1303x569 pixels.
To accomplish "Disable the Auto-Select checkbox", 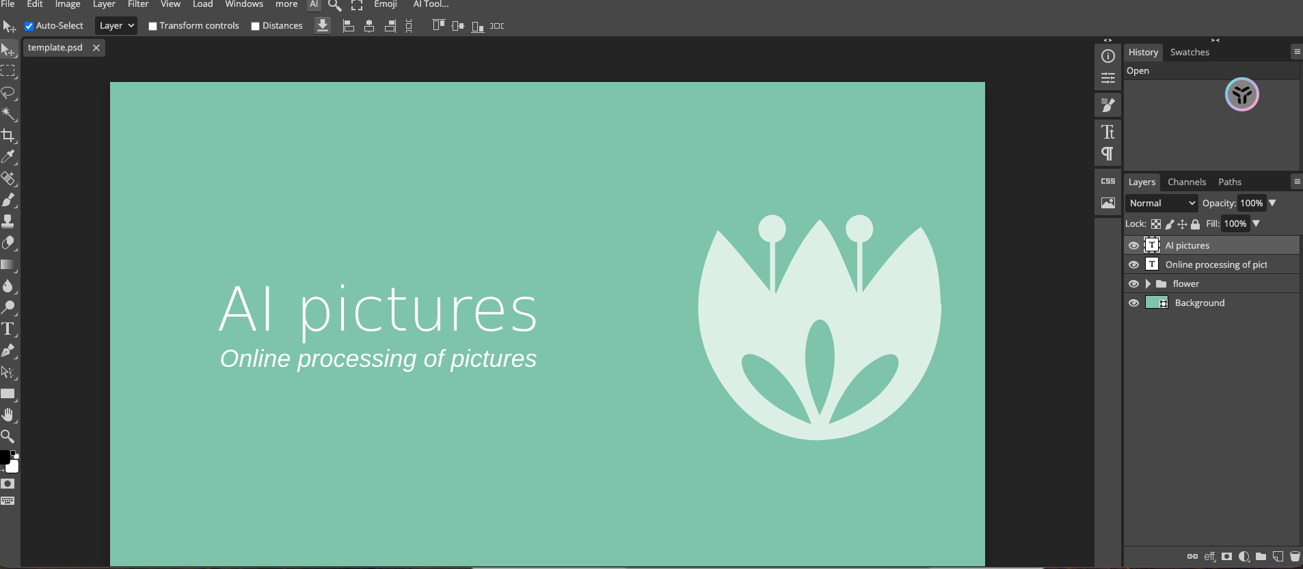I will 29,26.
